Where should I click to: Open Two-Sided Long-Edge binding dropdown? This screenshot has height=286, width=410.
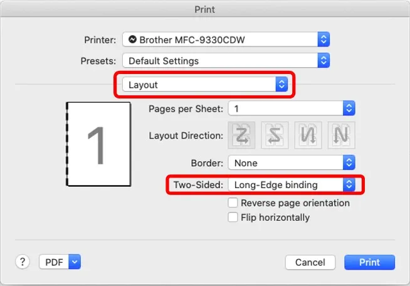click(x=292, y=185)
